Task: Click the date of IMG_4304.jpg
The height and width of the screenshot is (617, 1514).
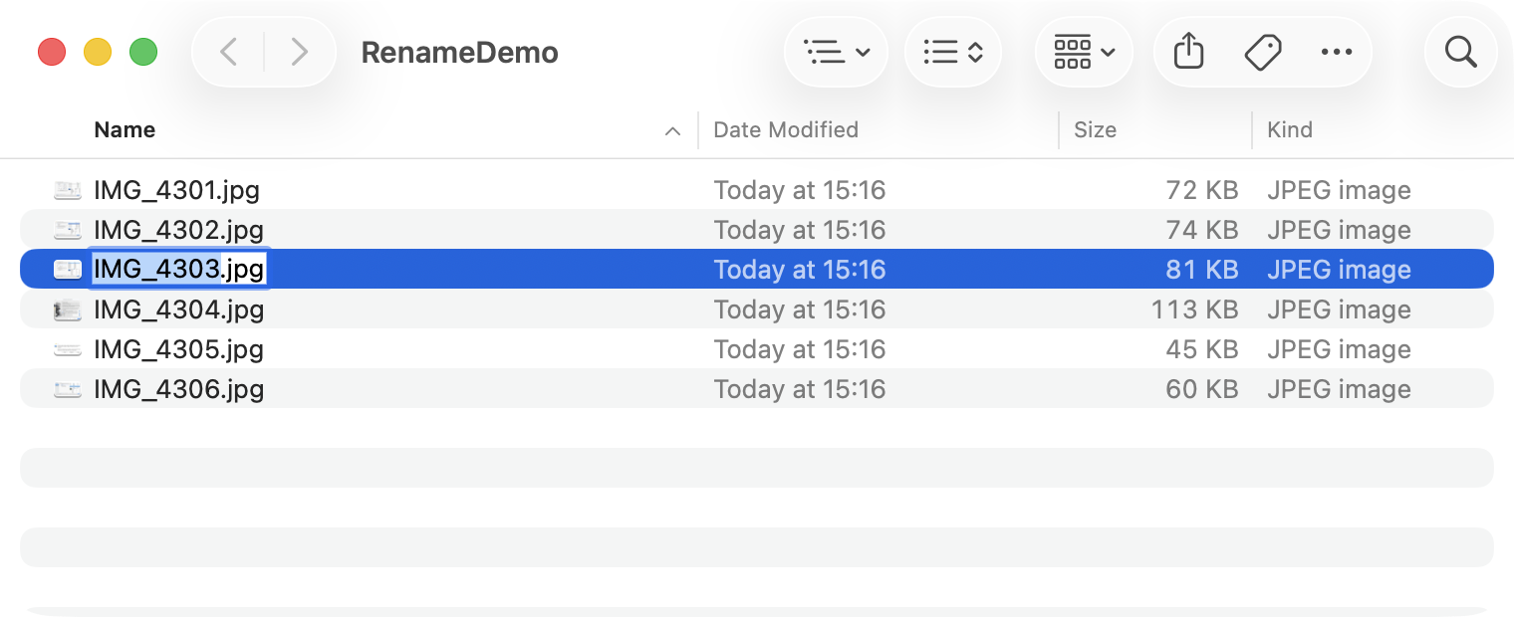Action: 800,309
